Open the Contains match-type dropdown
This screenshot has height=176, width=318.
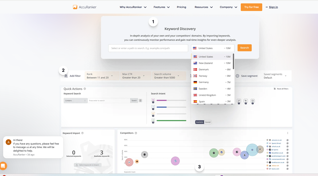coord(76,101)
